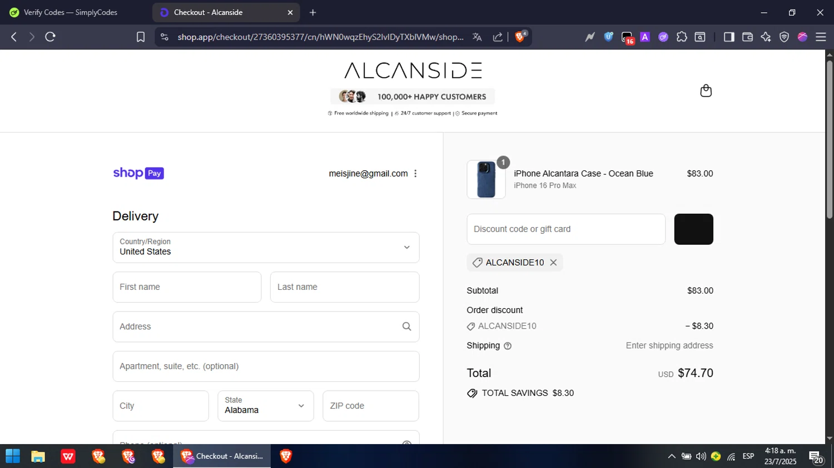Open the Windows notification center
This screenshot has width=834, height=468.
(816, 457)
